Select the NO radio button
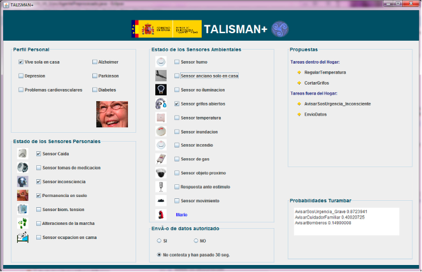This screenshot has width=422, height=272. pos(196,241)
